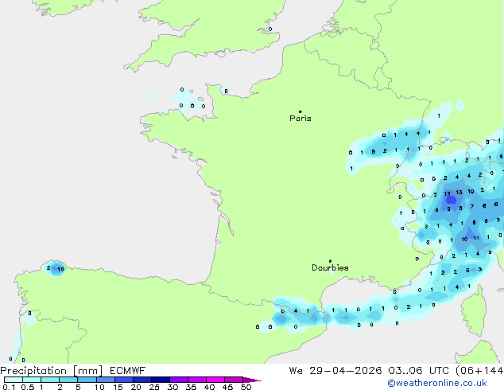Click the ECMWF model label
This screenshot has width=504, height=390.
[x=128, y=371]
